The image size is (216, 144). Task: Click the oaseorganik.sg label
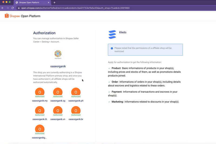[58, 101]
